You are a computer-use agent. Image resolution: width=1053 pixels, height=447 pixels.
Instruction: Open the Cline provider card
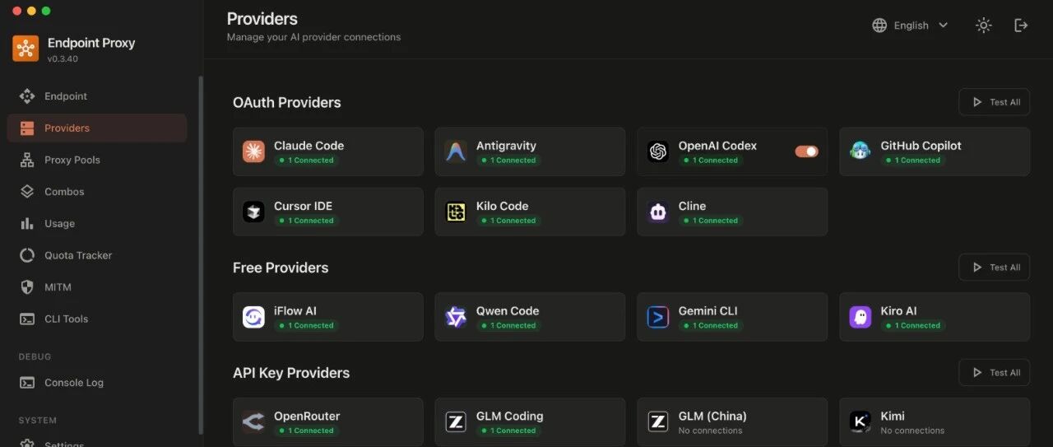click(732, 212)
